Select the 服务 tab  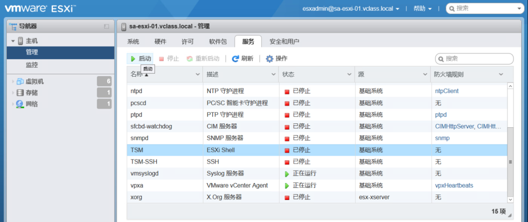[248, 41]
